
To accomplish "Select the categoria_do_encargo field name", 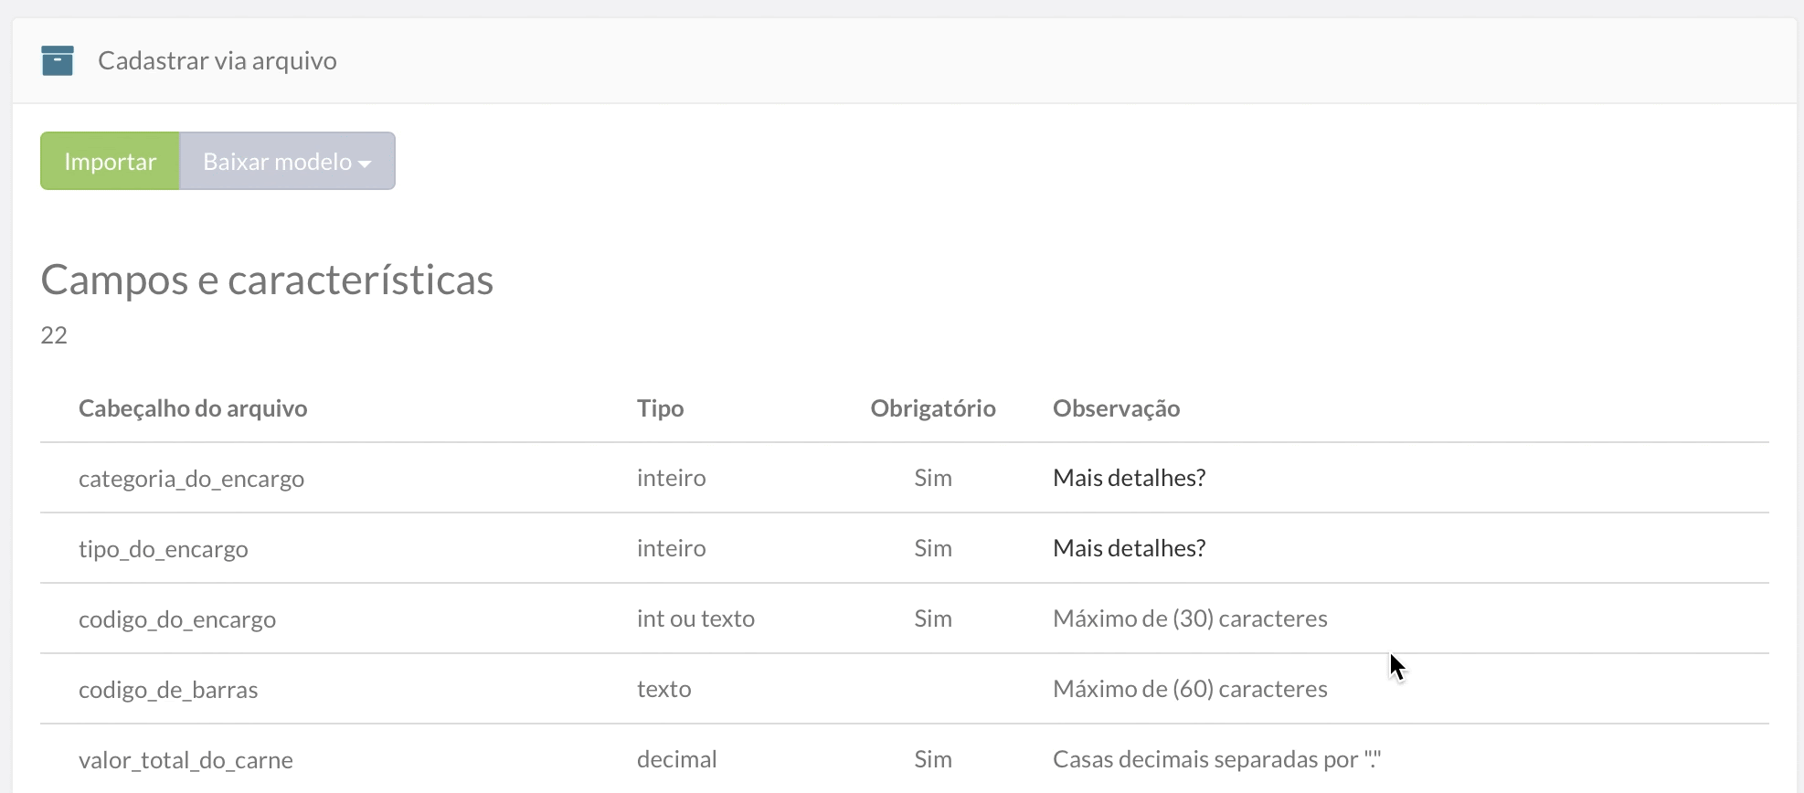I will pyautogui.click(x=191, y=479).
